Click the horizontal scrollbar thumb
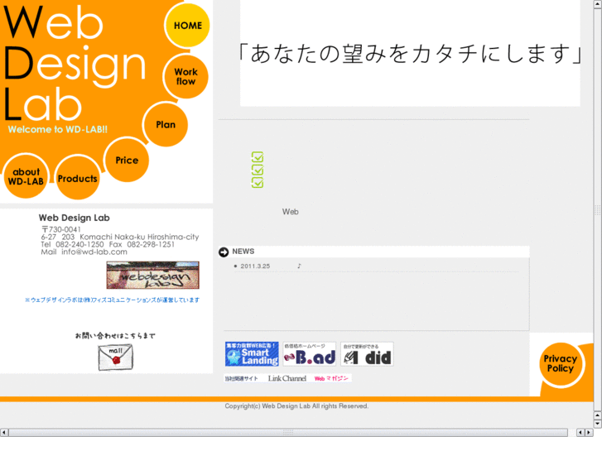This screenshot has height=451, width=602. tap(288, 433)
